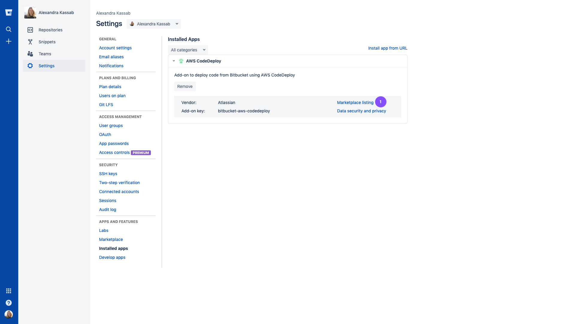The width and height of the screenshot is (573, 324).
Task: Open the All categories dropdown
Action: click(x=188, y=50)
